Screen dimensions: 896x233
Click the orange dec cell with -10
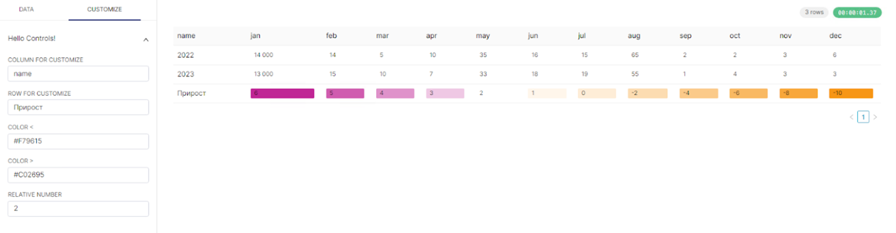pos(851,93)
